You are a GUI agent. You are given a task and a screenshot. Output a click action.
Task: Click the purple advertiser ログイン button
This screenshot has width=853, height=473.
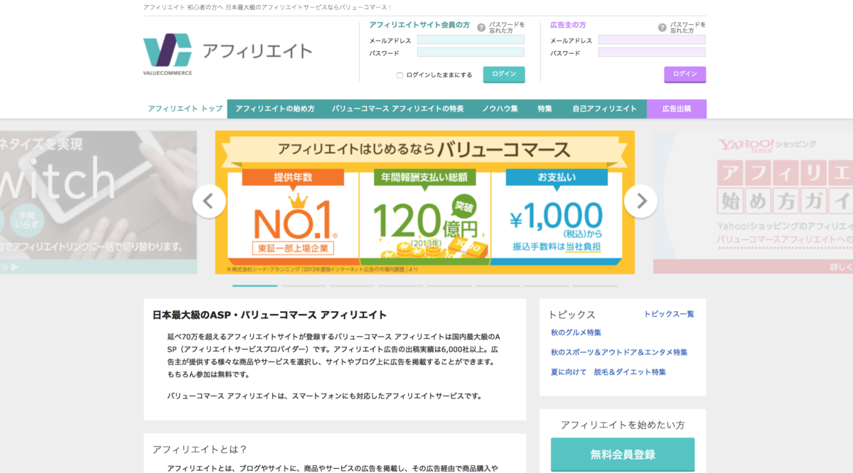[x=685, y=75]
